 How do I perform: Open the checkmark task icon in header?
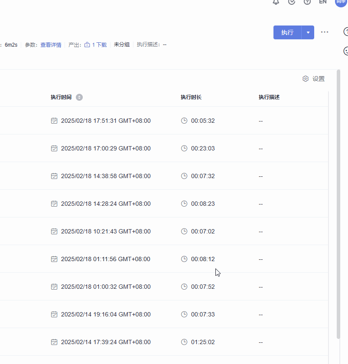[x=292, y=2]
